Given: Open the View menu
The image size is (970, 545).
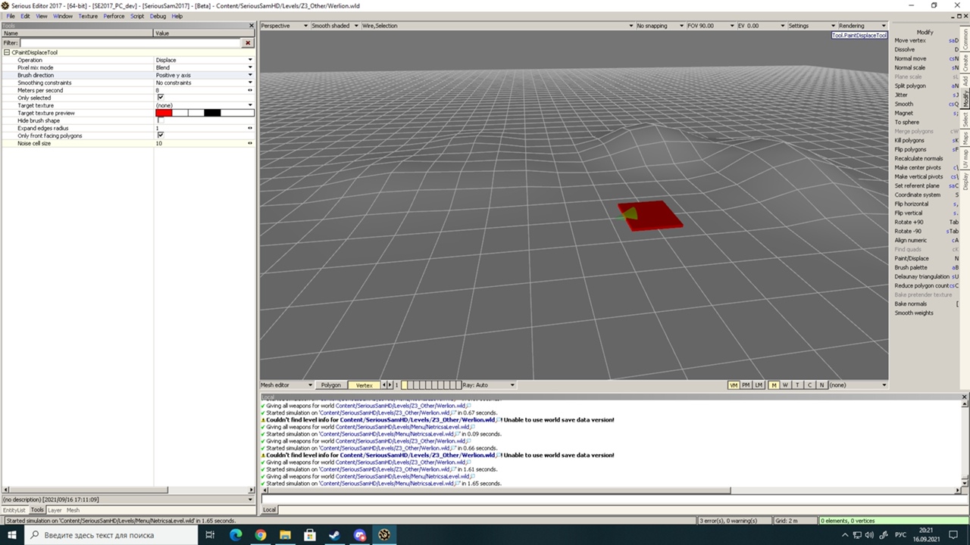Looking at the screenshot, I should point(42,16).
